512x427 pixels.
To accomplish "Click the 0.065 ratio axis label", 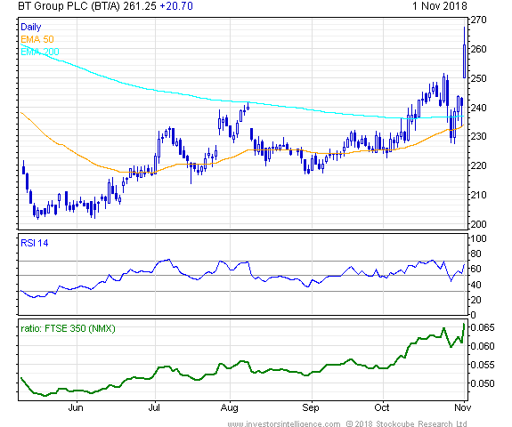I will 483,327.
